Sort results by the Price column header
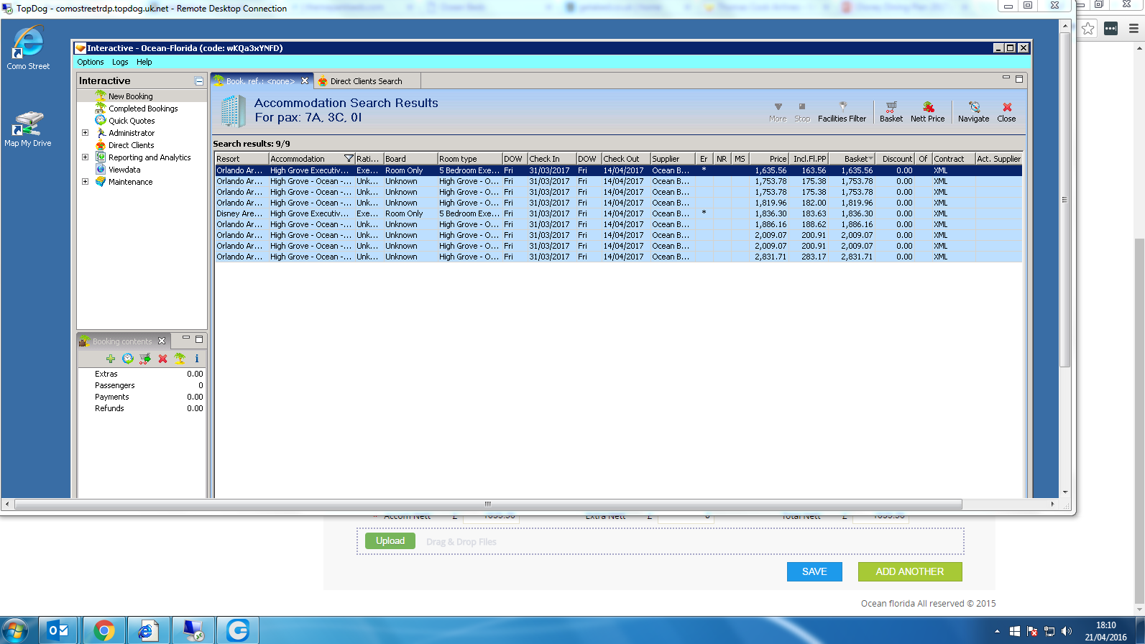The image size is (1145, 644). tap(769, 159)
